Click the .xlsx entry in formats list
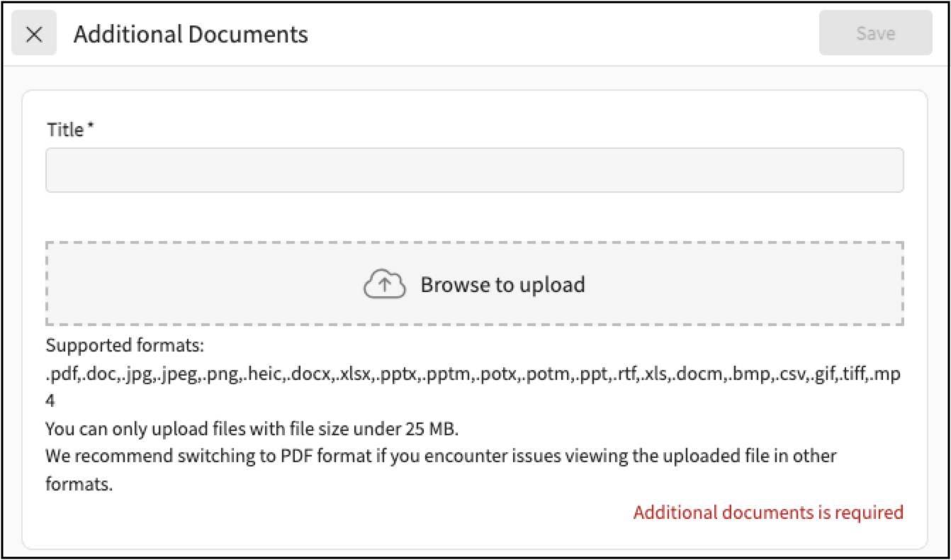The width and height of the screenshot is (951, 560). point(358,375)
